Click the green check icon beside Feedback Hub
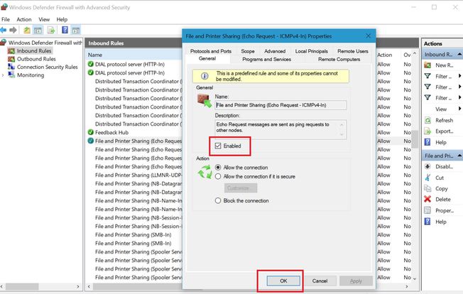This screenshot has height=294, width=463. click(91, 132)
